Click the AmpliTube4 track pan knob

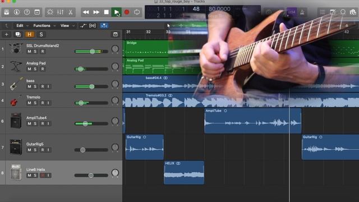(115, 121)
